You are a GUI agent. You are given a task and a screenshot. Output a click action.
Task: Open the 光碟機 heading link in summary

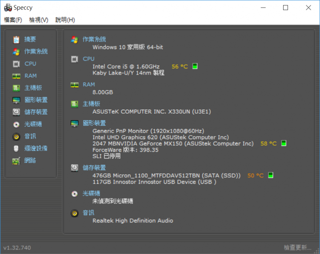91,194
